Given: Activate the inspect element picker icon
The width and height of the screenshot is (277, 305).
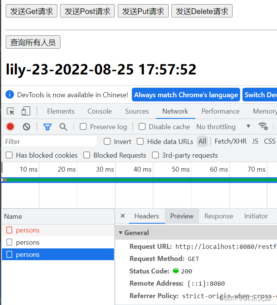Looking at the screenshot, I should (x=11, y=111).
